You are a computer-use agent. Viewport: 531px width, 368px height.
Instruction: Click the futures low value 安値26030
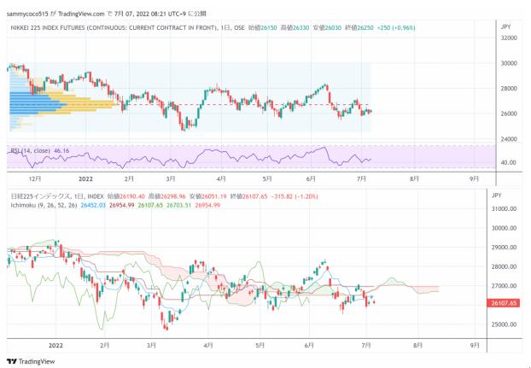tap(327, 28)
